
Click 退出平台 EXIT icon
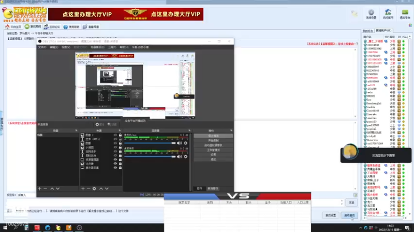coord(405,14)
